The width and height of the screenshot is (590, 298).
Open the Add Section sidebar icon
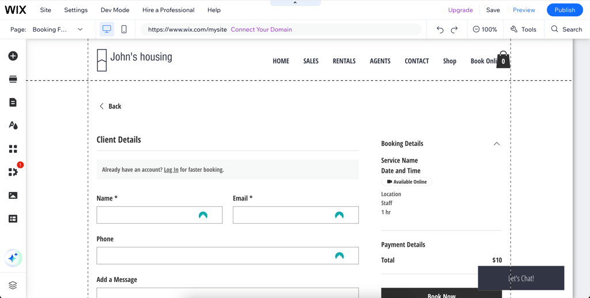click(13, 79)
